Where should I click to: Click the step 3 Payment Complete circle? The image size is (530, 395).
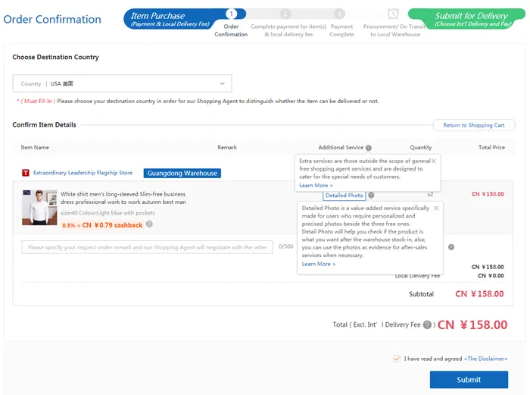pyautogui.click(x=339, y=14)
